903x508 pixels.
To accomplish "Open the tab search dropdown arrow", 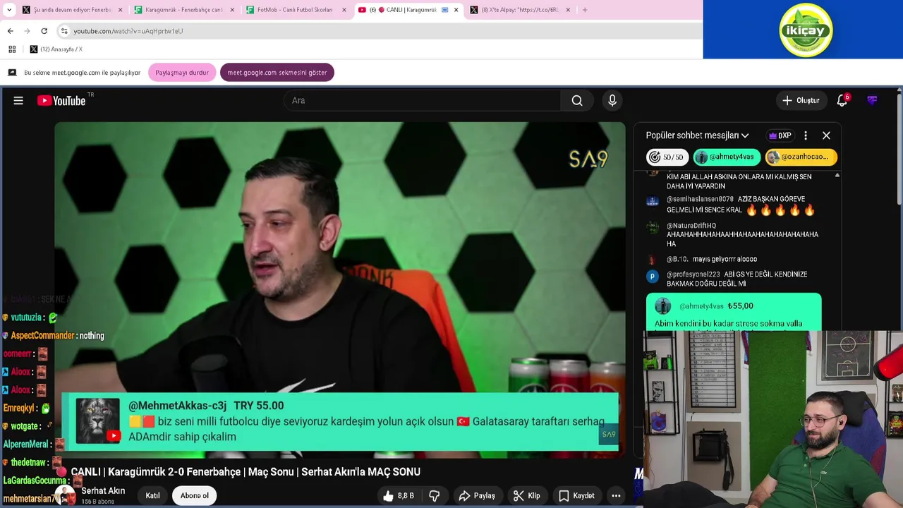I will point(8,10).
